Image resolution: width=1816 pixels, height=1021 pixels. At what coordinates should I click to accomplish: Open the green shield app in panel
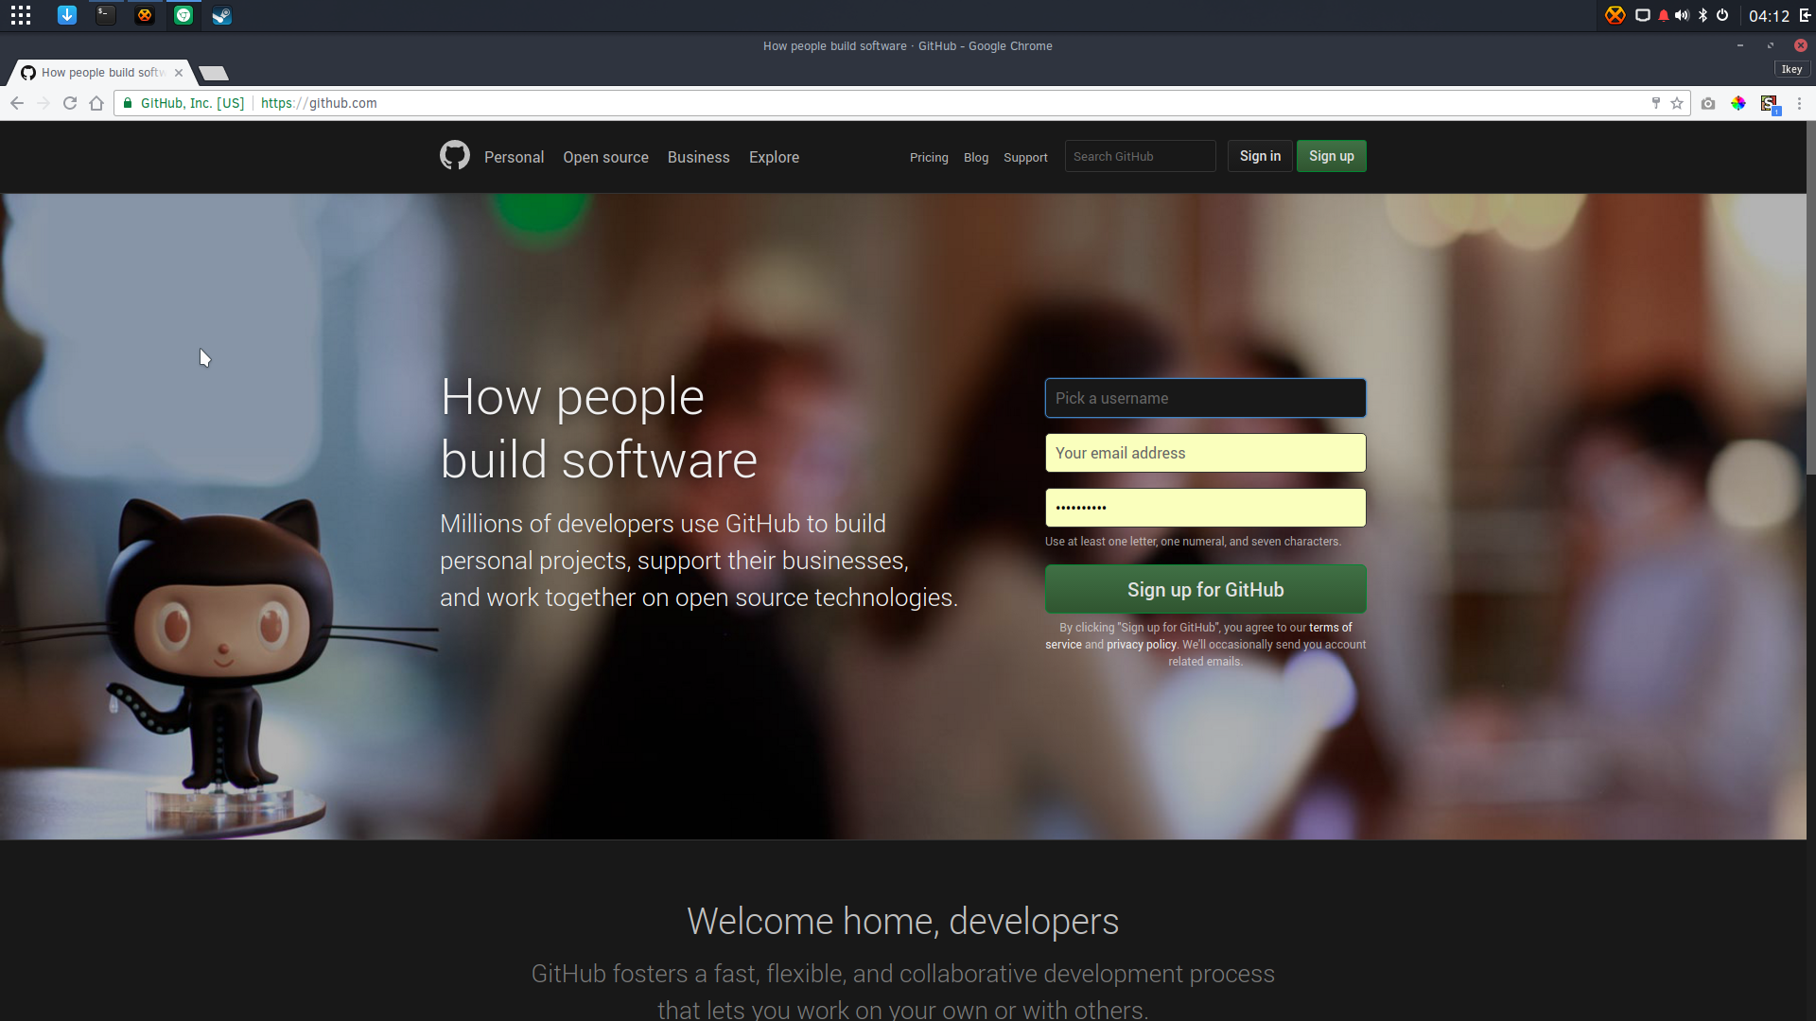[x=183, y=15]
